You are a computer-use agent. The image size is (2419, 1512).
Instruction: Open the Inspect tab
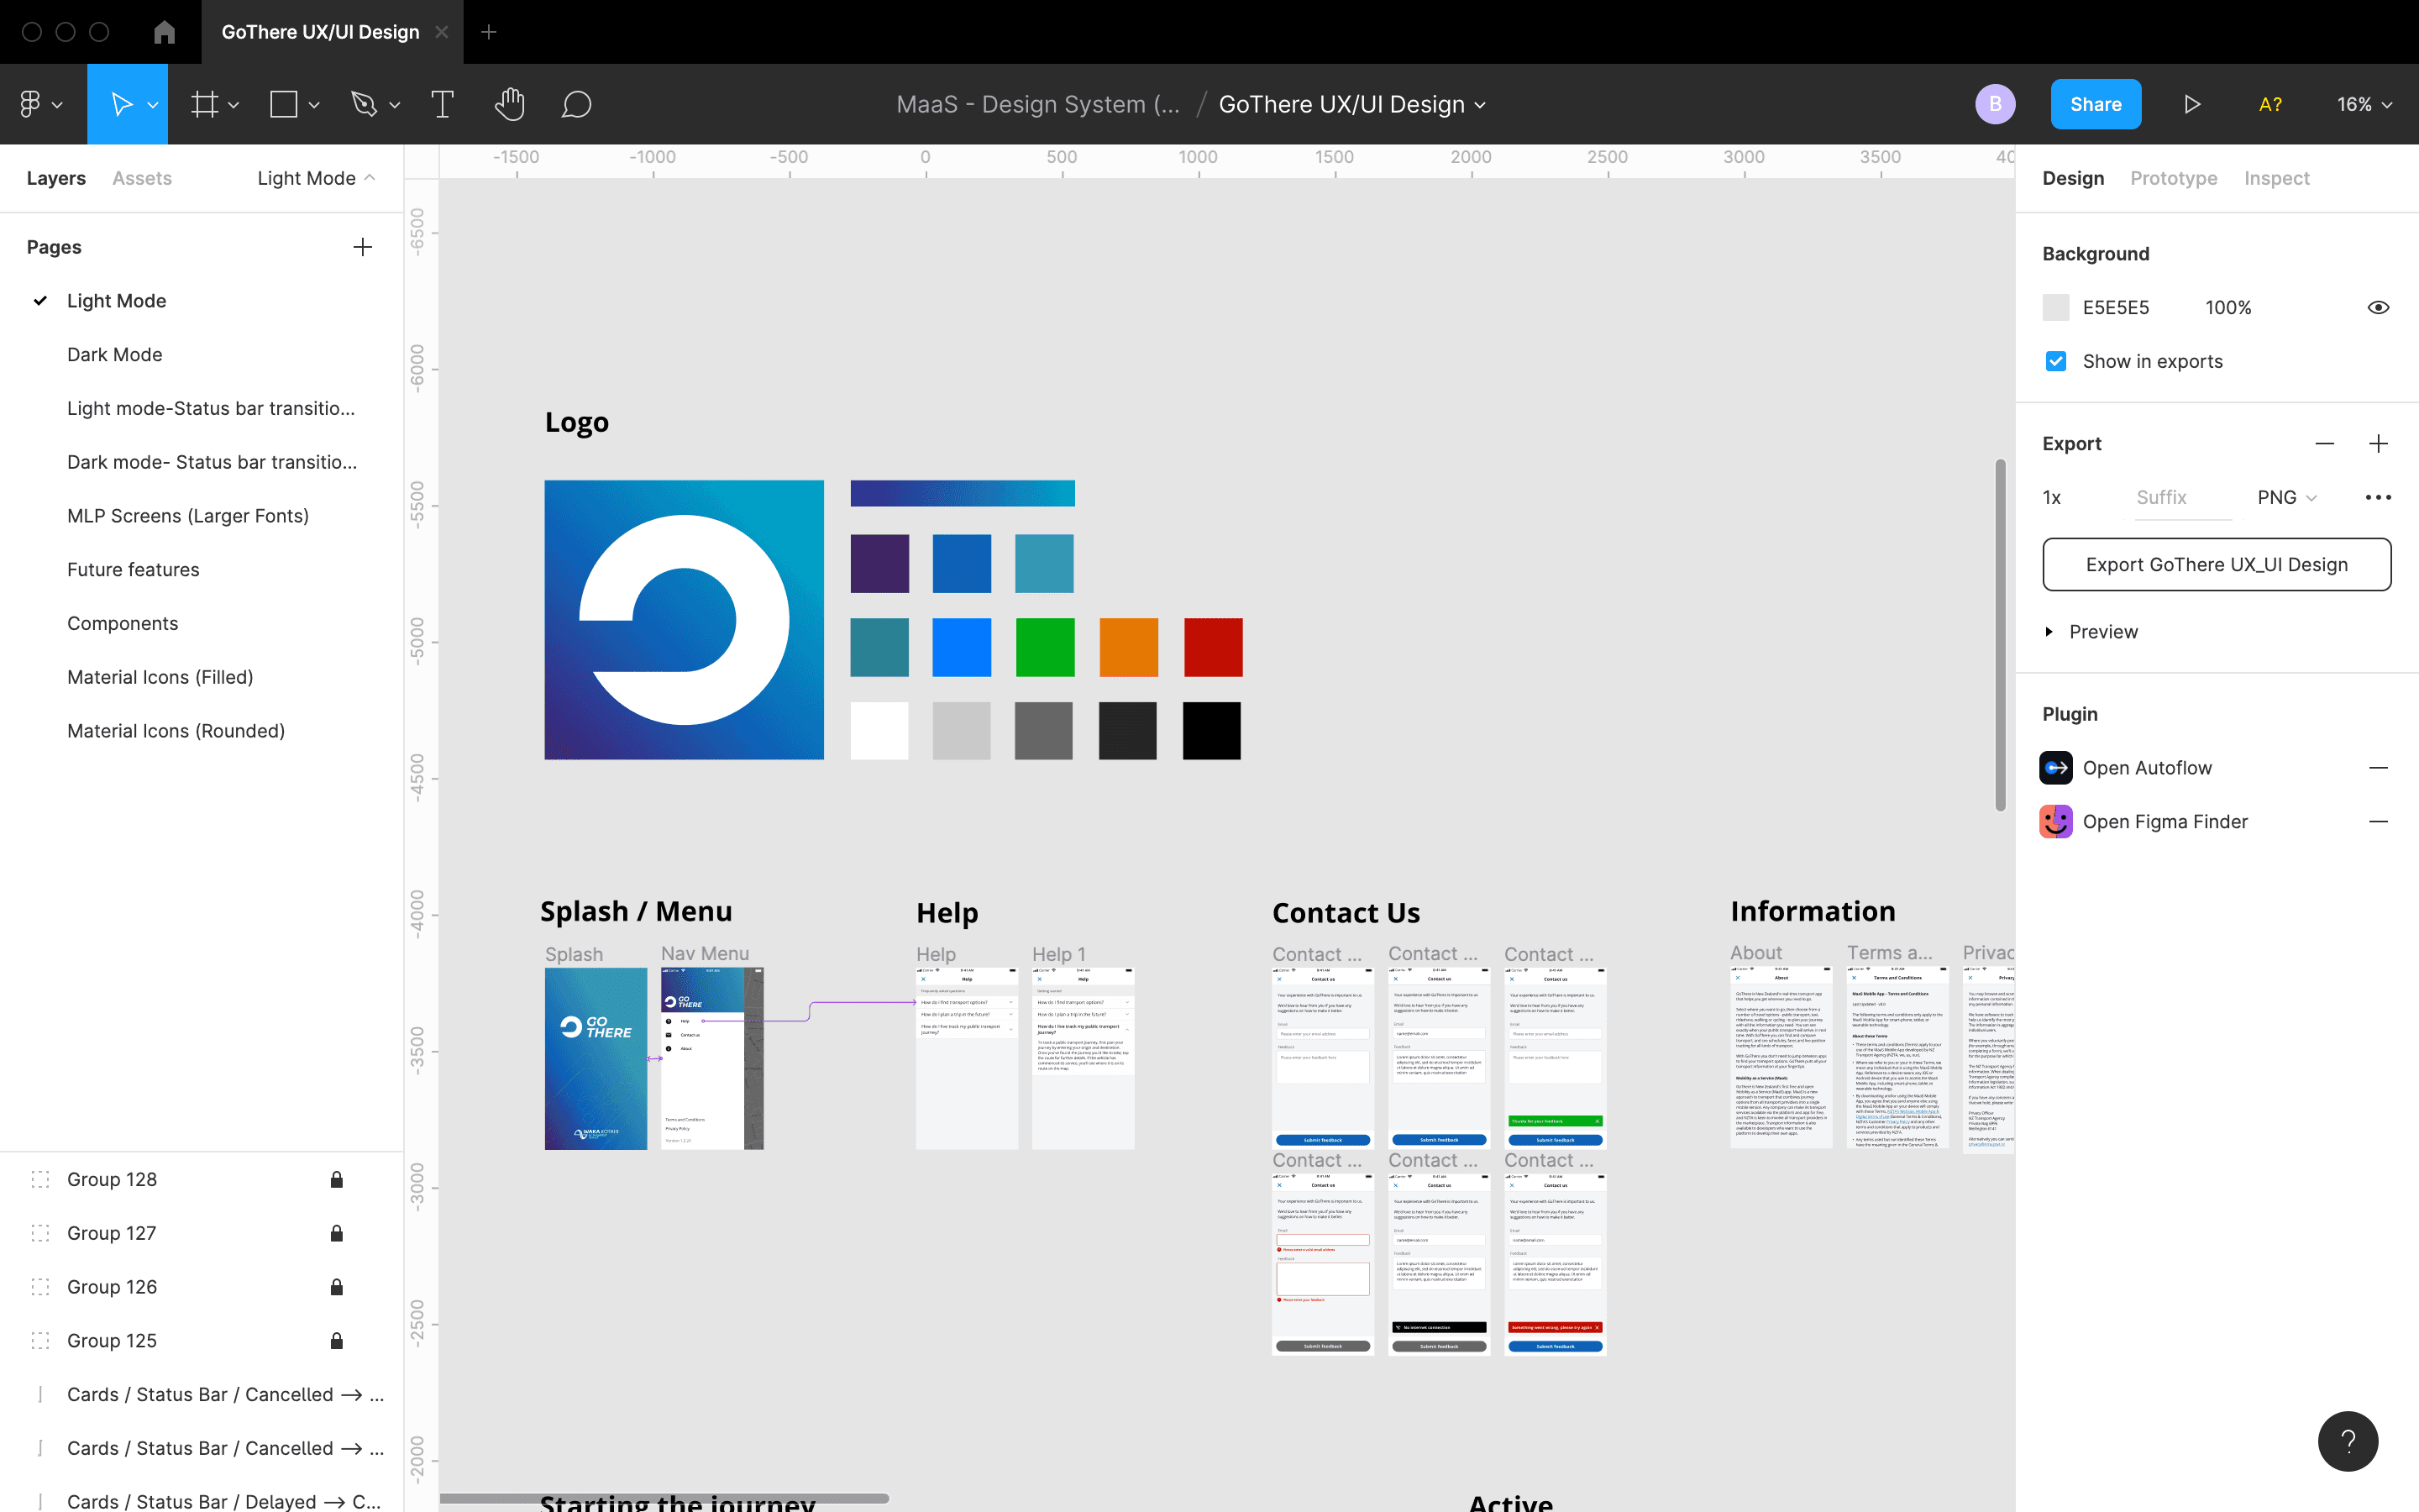2276,178
